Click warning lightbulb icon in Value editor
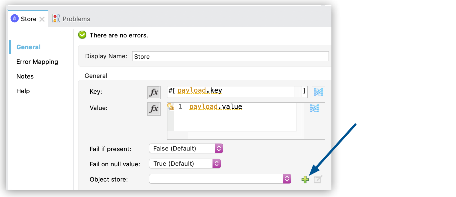 [171, 107]
